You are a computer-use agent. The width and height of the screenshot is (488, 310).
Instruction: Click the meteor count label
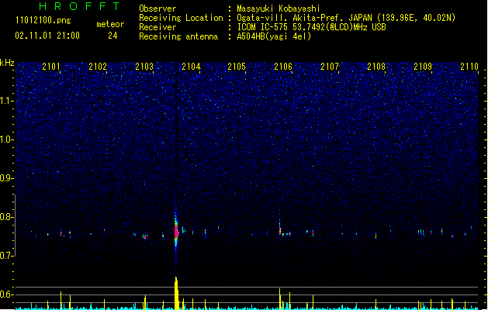click(110, 24)
